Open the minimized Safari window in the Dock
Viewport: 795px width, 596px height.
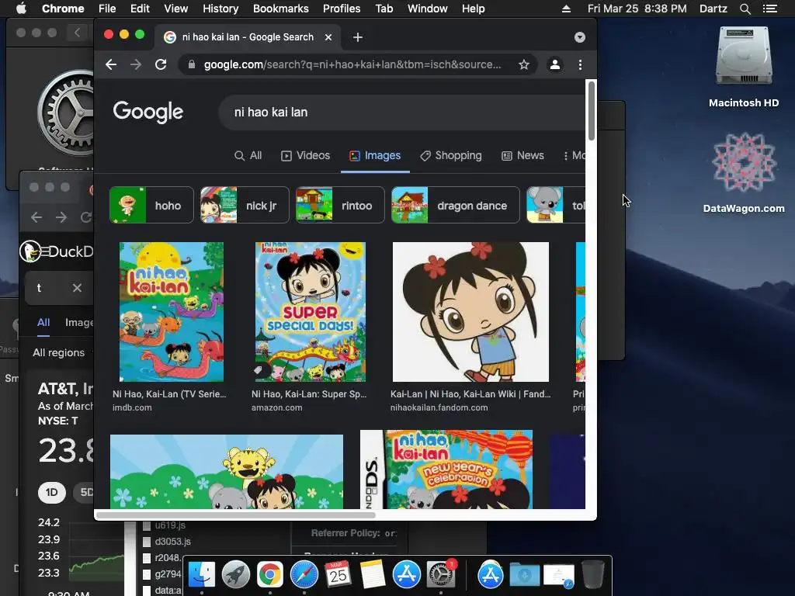[x=559, y=576]
